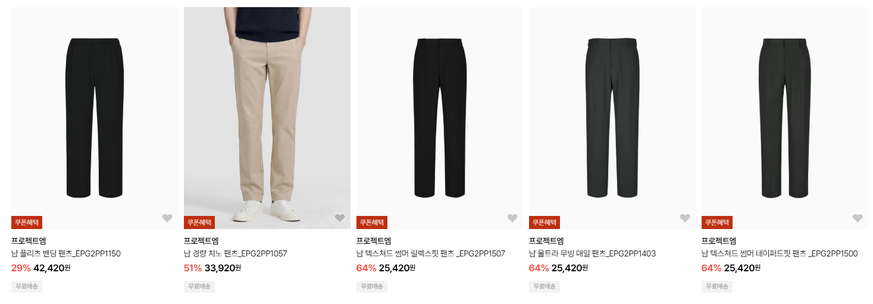This screenshot has height=304, width=873.
Task: Click 프로젝트엠 brand name above EPG2PP1507
Action: (374, 241)
